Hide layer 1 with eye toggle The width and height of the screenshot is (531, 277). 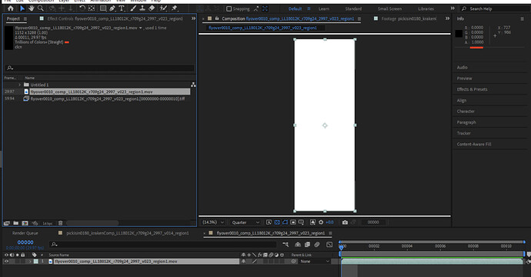6,262
